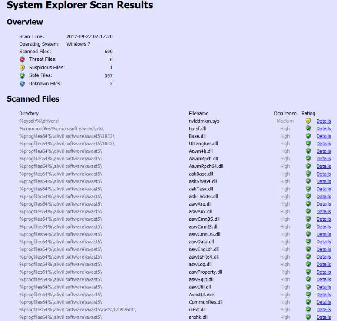Click green rating shield for ashShA64.dll
This screenshot has width=337, height=321.
308,181
